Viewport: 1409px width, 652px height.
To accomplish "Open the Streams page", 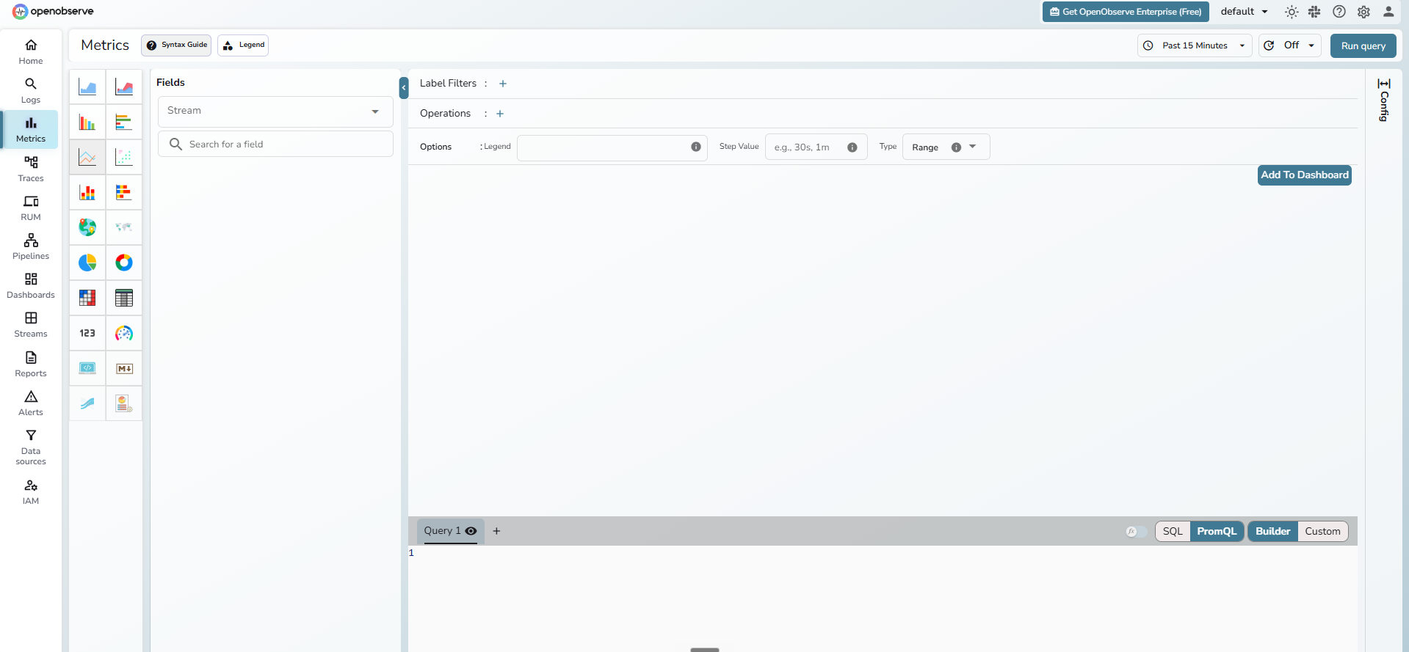I will (x=31, y=325).
